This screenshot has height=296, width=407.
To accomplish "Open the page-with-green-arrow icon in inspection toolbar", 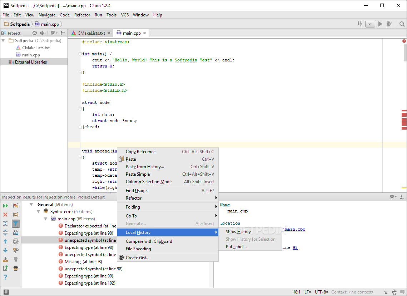I will (x=5, y=268).
